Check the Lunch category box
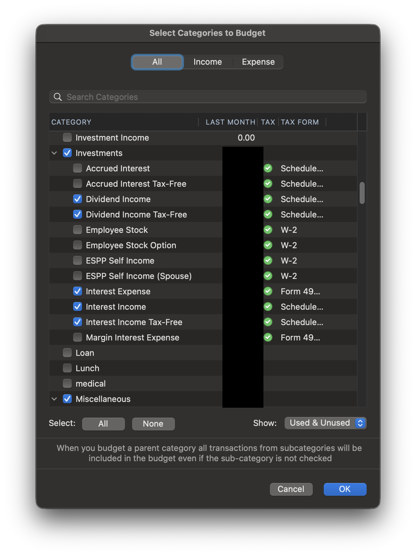The height and width of the screenshot is (556, 416). 67,368
